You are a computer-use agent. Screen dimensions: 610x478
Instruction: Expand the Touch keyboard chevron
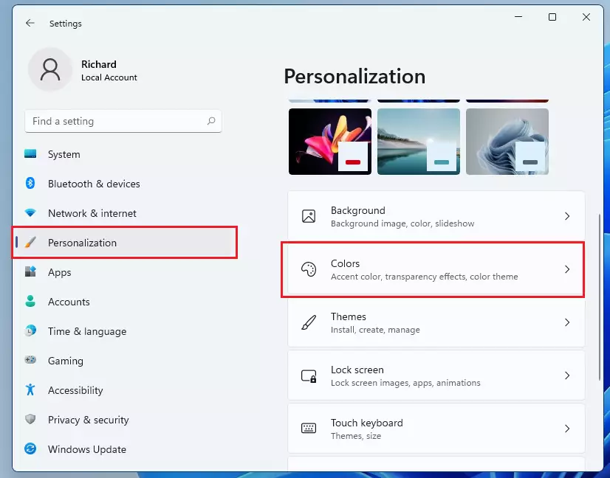click(x=567, y=429)
